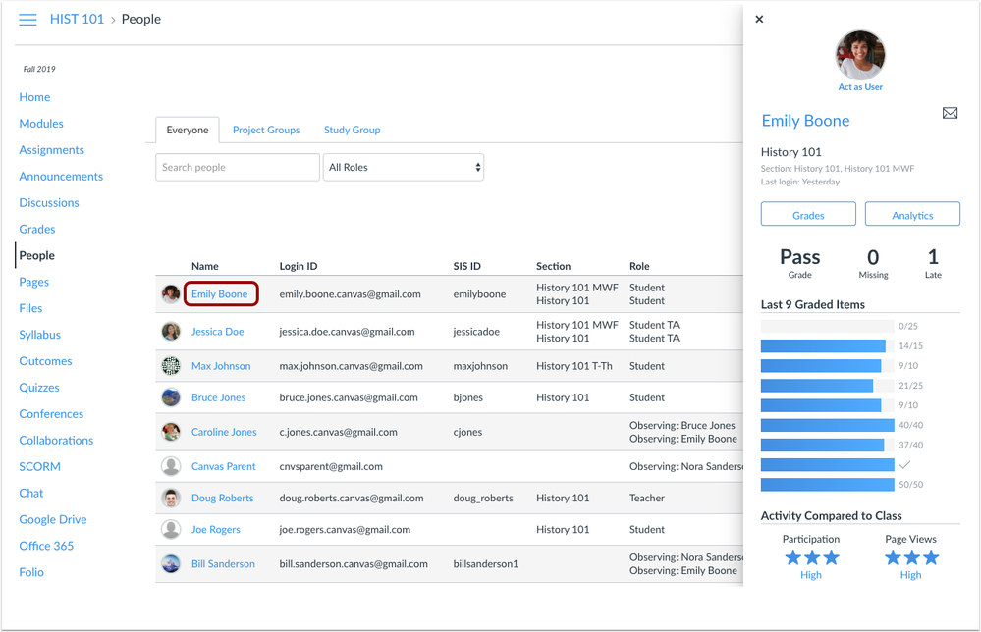Click Max Johnson's avatar icon
This screenshot has width=981, height=632.
(x=171, y=366)
